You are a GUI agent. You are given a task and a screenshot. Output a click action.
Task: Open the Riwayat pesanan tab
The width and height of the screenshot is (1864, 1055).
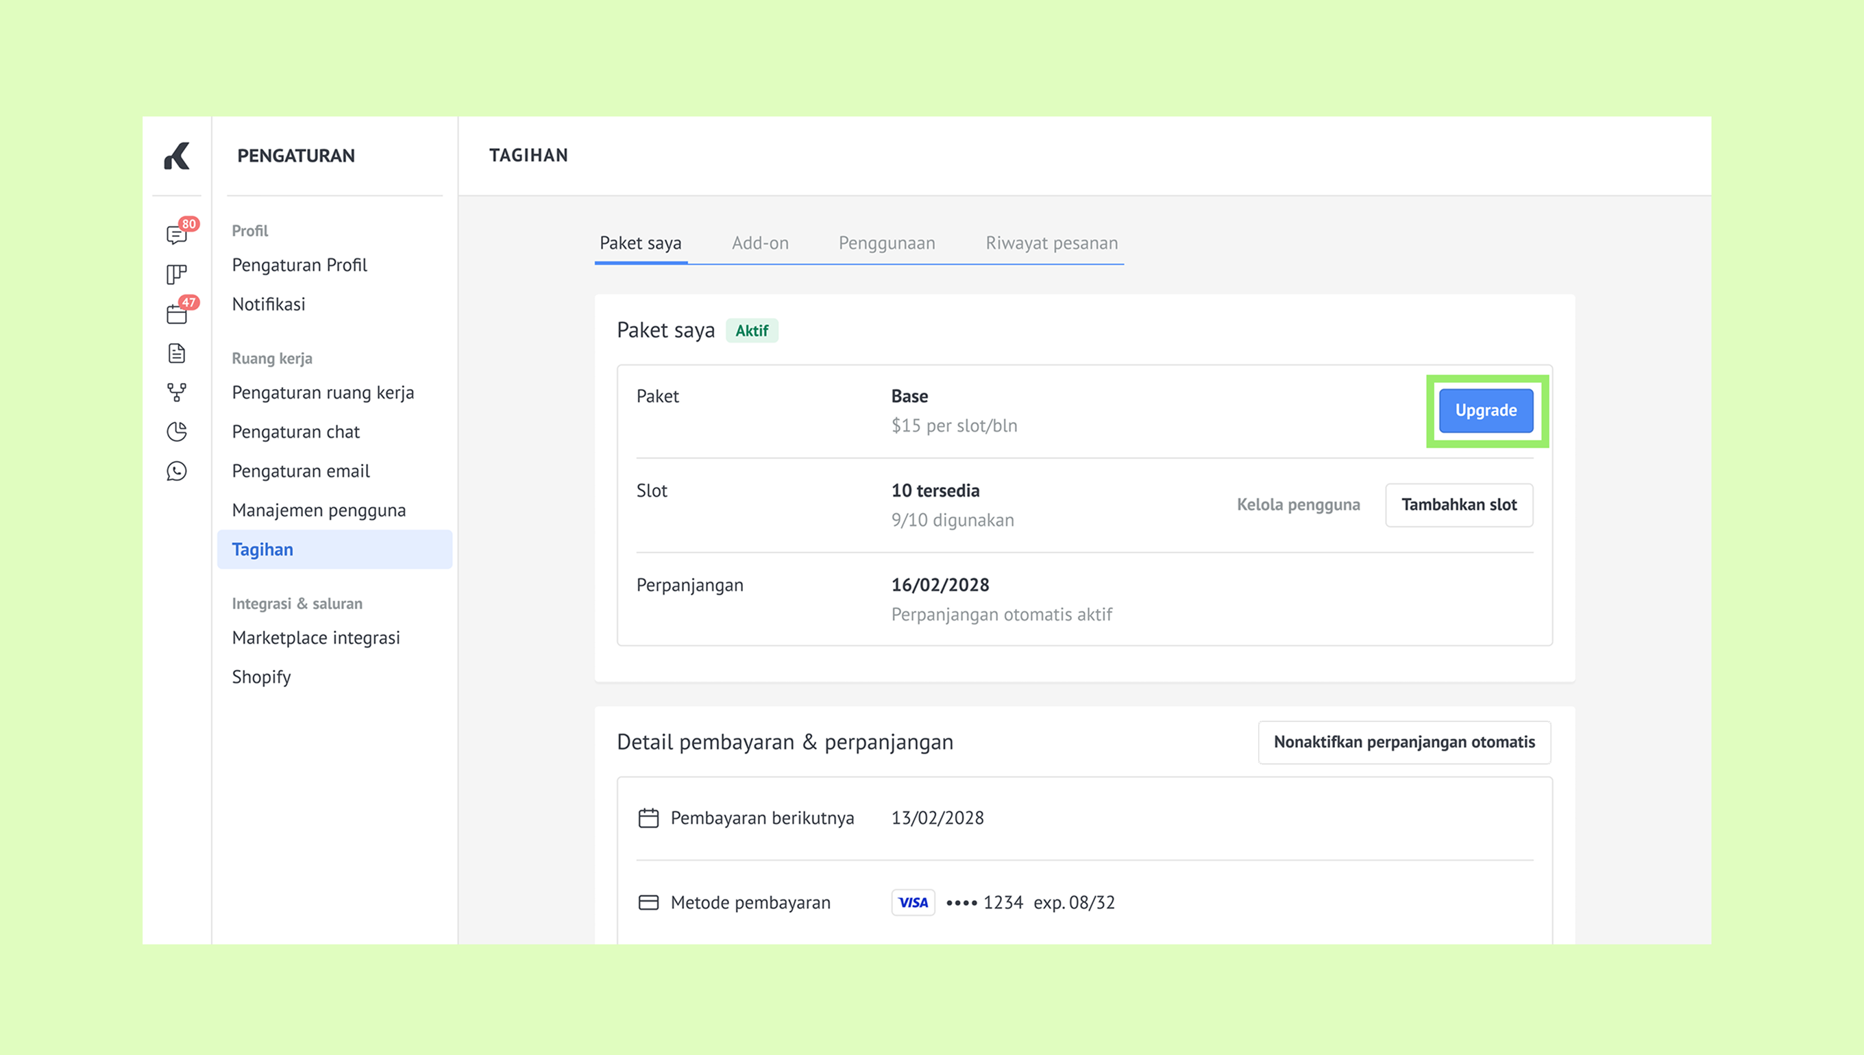pos(1051,243)
